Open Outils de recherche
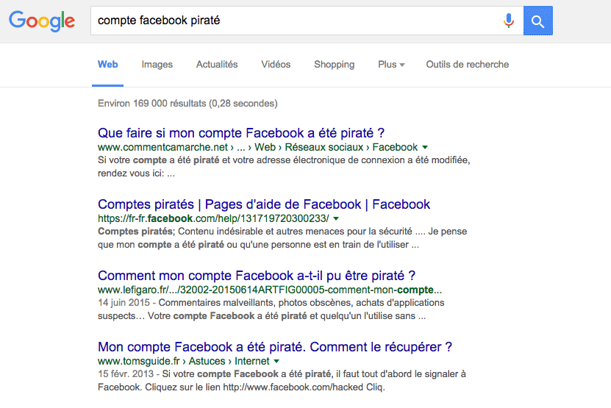611x408 pixels. [x=467, y=64]
